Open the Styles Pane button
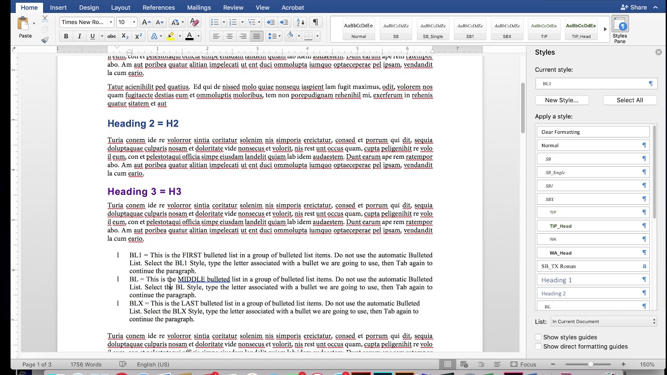 [x=620, y=30]
